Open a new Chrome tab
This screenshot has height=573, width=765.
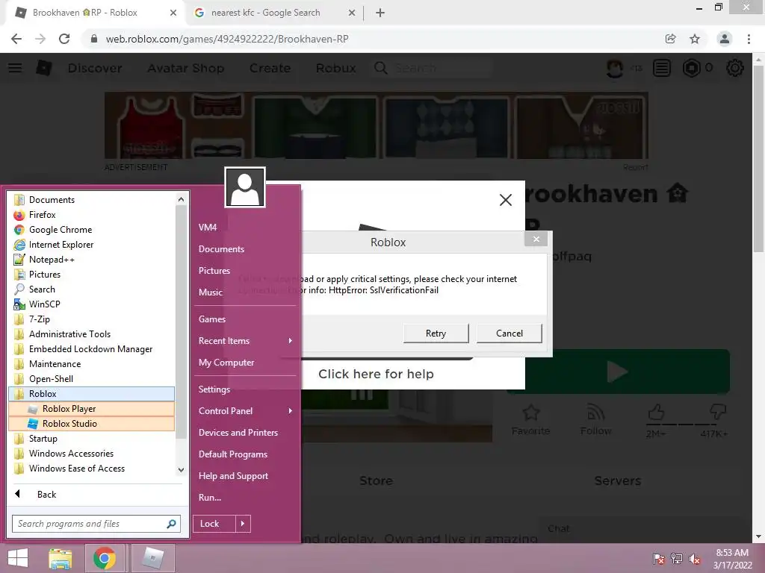click(x=380, y=13)
